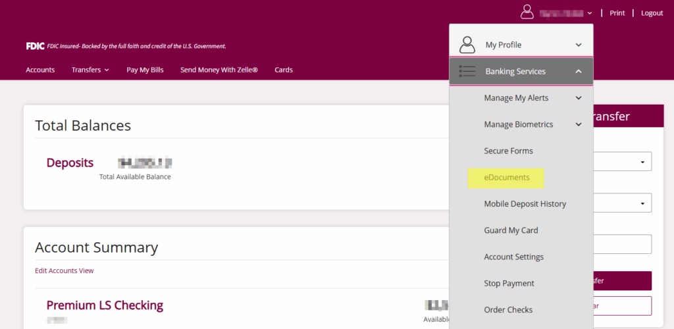Open Pay My Bills in navigation

point(145,70)
